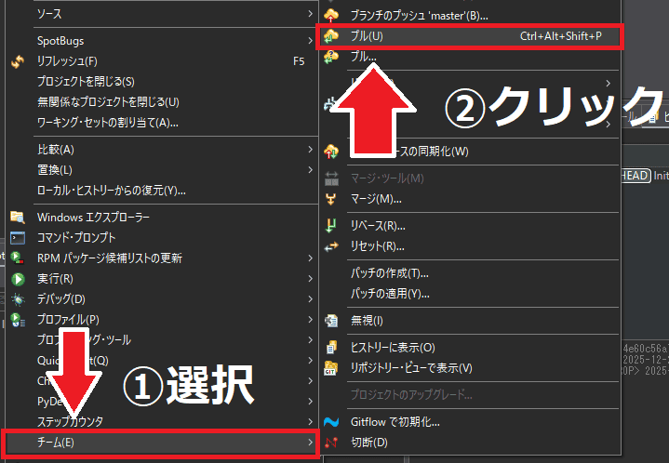Image resolution: width=669 pixels, height=463 pixels.
Task: Click the デバッグ(D) bug icon
Action: pyautogui.click(x=17, y=298)
